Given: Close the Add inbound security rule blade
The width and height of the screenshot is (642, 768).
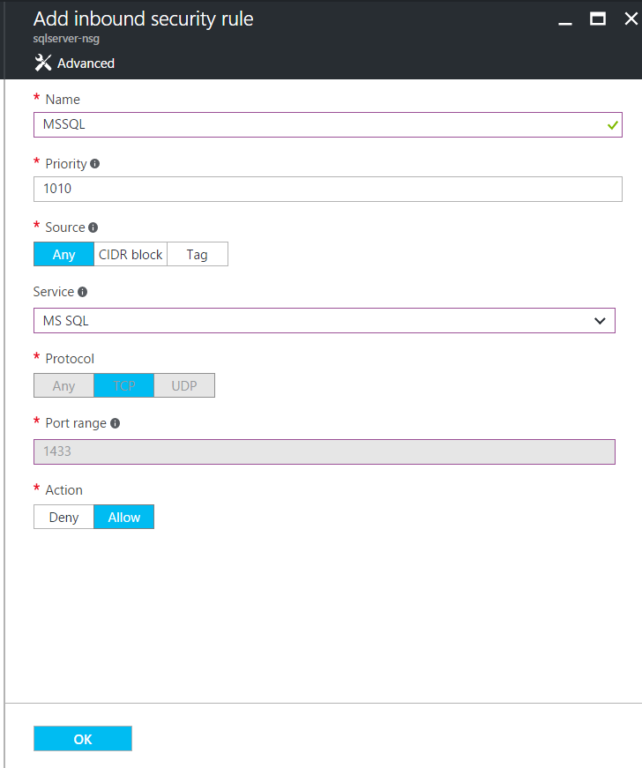Looking at the screenshot, I should [631, 19].
